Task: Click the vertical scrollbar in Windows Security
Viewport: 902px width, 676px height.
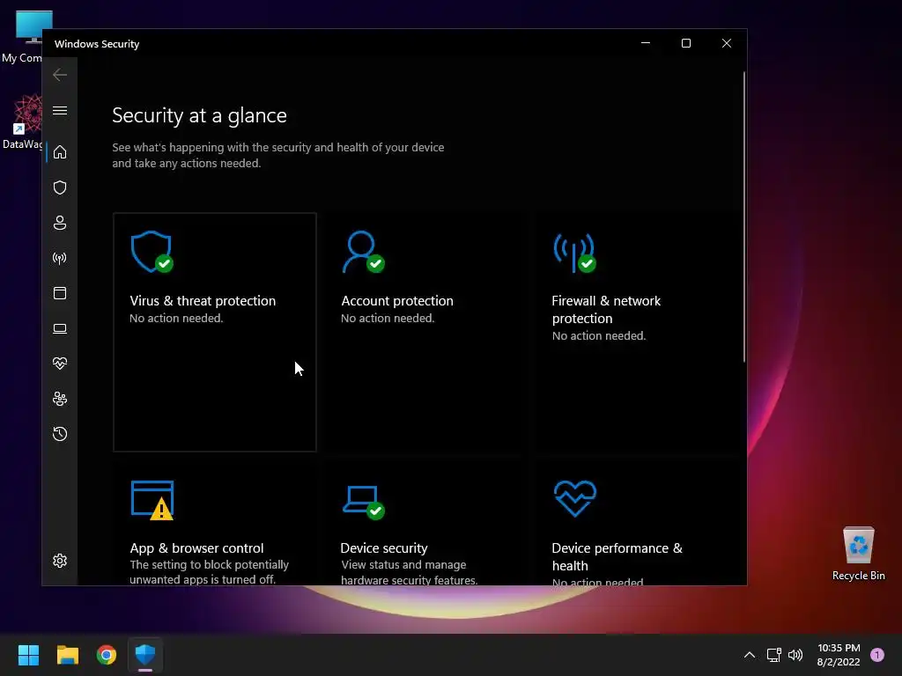Action: pos(743,217)
